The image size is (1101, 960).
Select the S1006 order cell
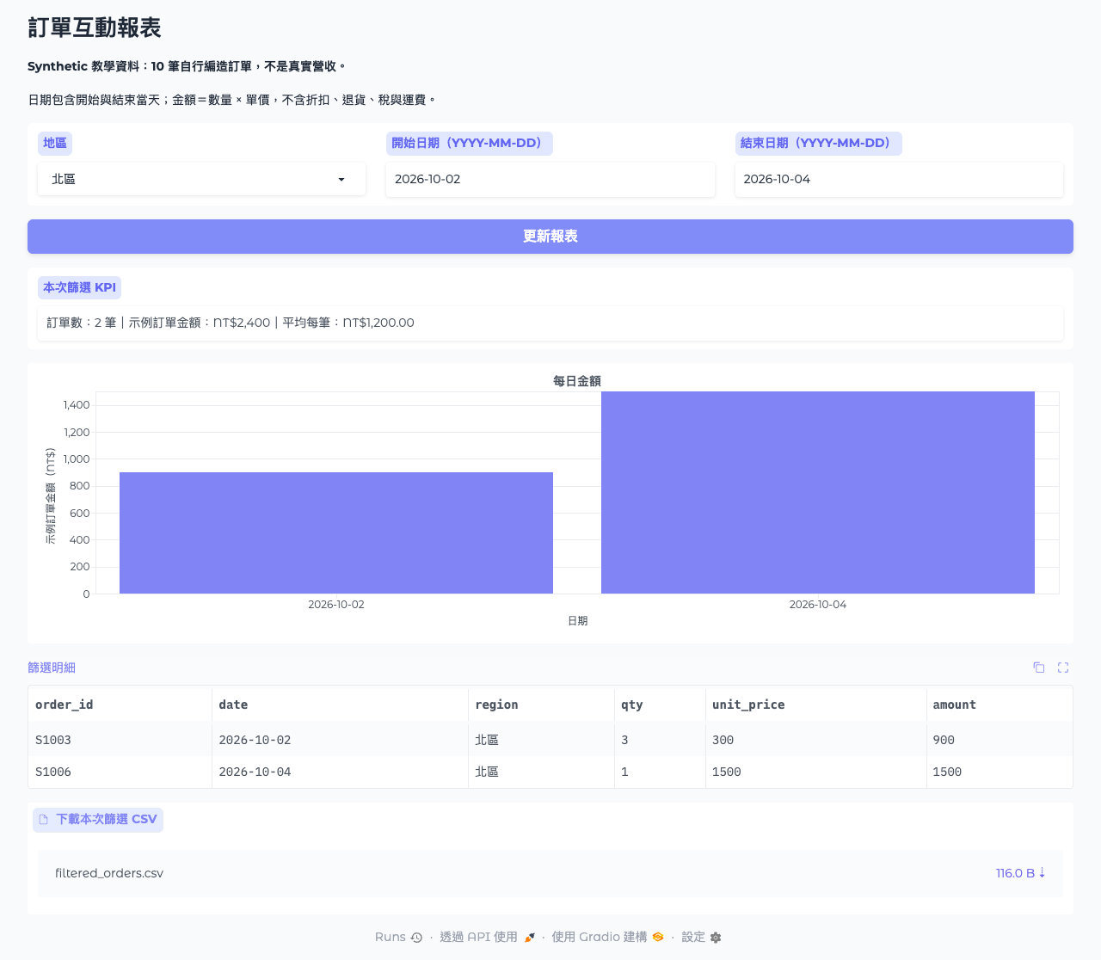tap(120, 772)
